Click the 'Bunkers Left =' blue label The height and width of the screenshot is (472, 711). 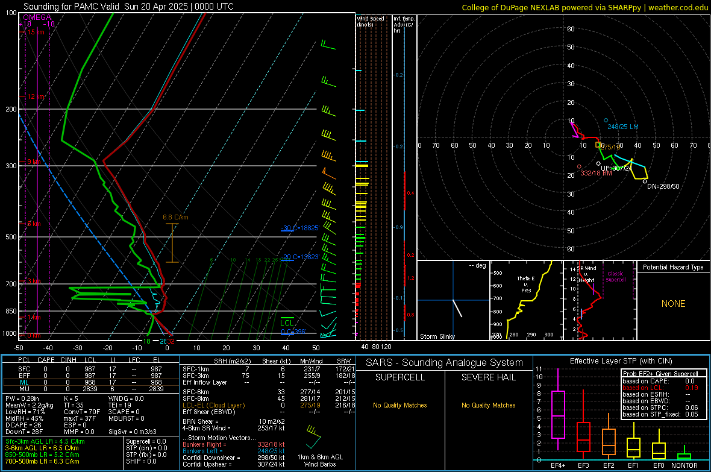tap(202, 451)
